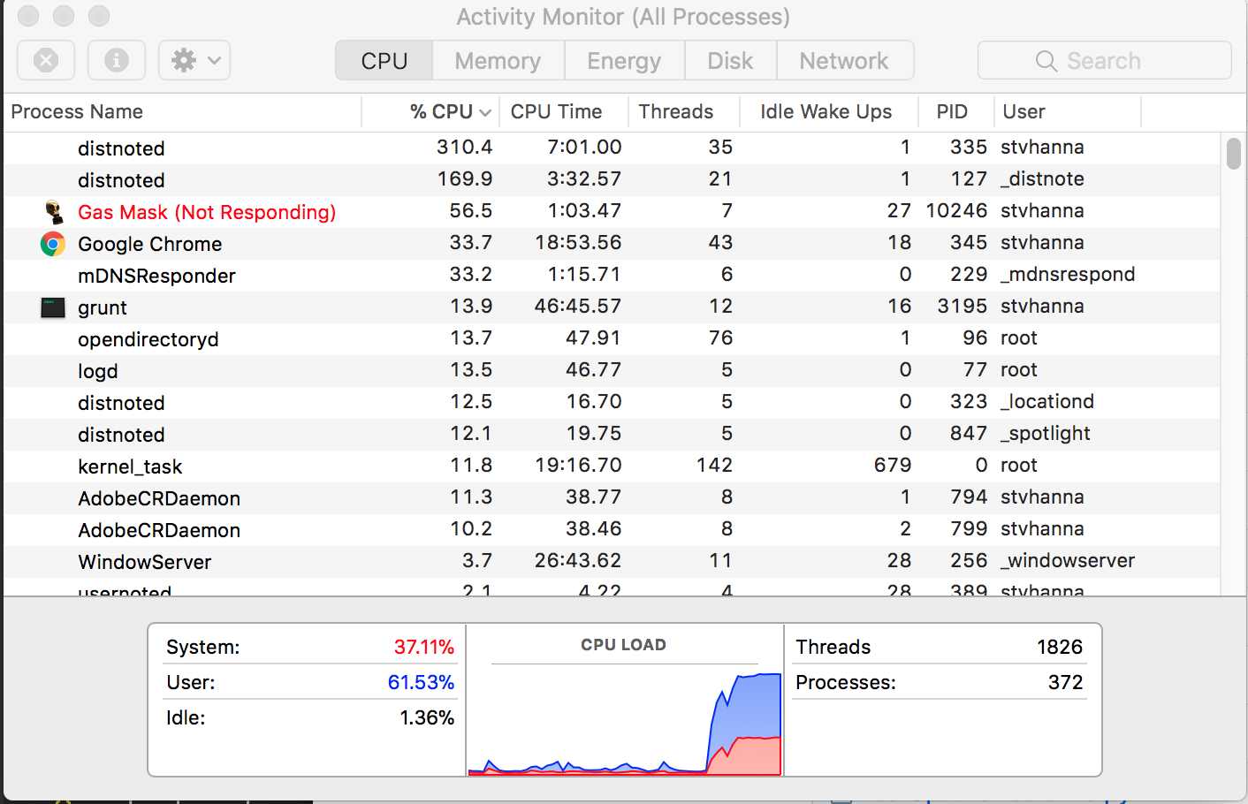Viewport: 1248px width, 804px height.
Task: Open the Energy tab
Action: tap(624, 60)
